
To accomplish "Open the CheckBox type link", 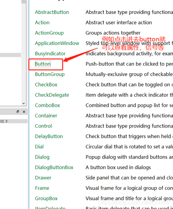I will [46, 85].
